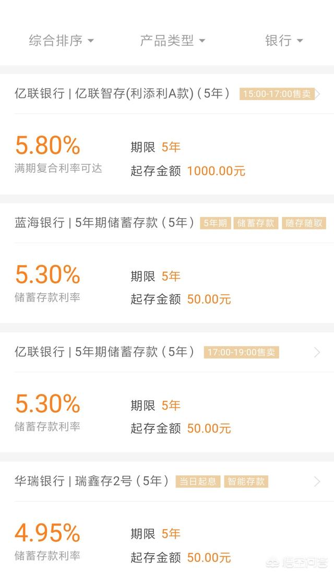Tap the 17:00-19:00售卖 tag
334x574 pixels.
(x=241, y=353)
